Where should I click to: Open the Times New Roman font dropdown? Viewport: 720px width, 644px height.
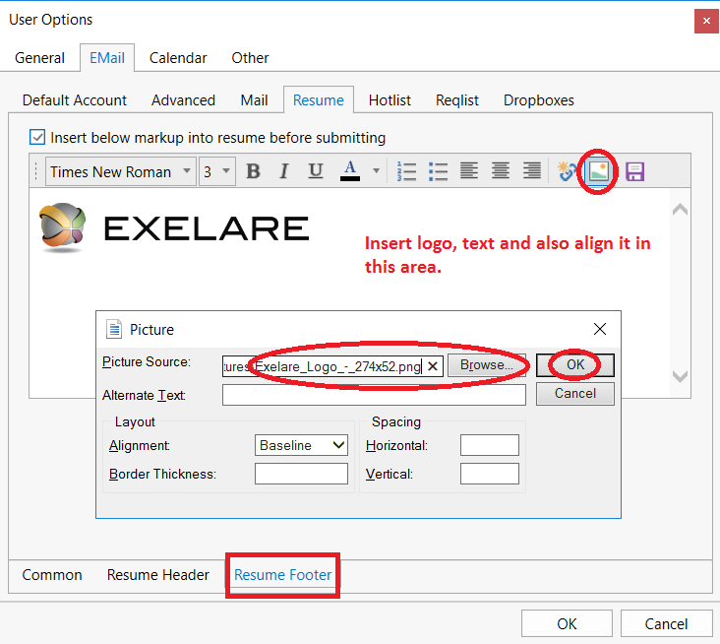pyautogui.click(x=121, y=171)
